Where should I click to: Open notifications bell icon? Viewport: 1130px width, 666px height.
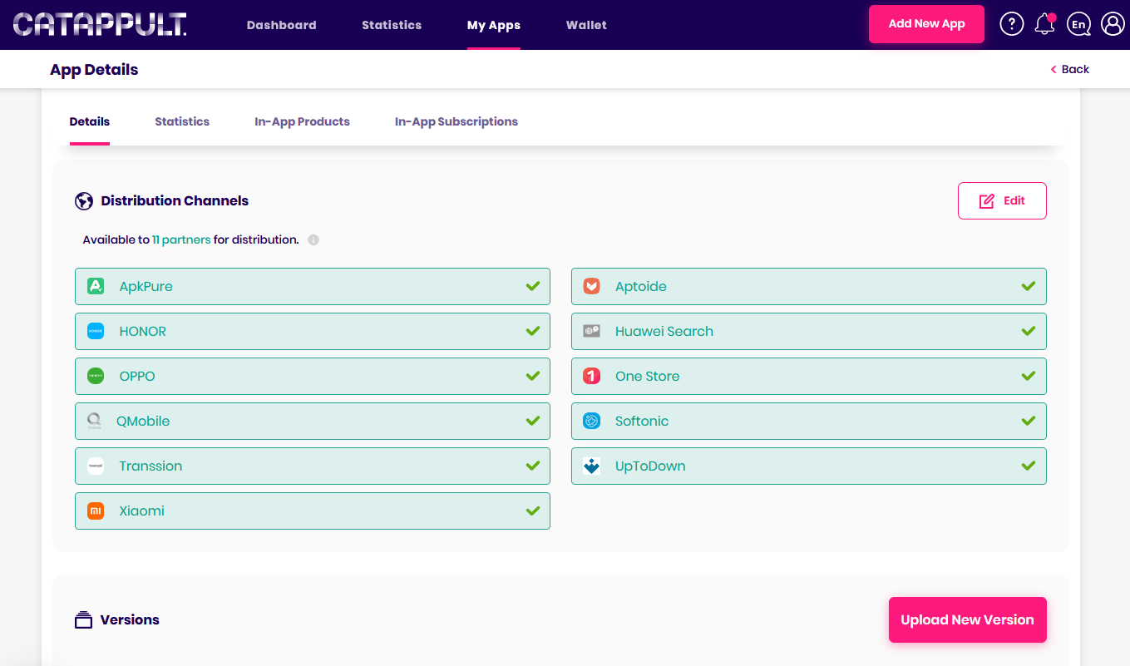[1045, 24]
